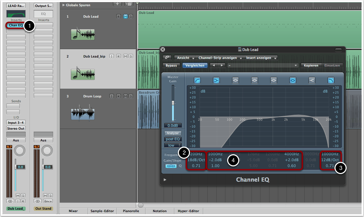The image size is (364, 217).
Task: Click the link chain icon in plugin header
Action: coord(167,58)
